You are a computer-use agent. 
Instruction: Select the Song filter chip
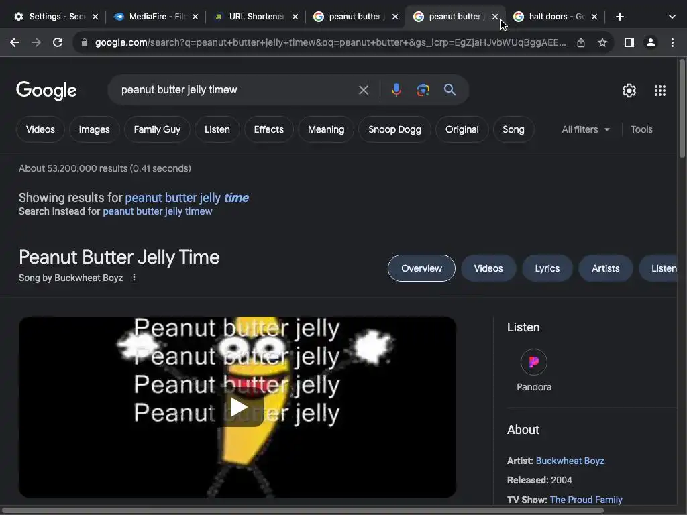click(x=513, y=129)
